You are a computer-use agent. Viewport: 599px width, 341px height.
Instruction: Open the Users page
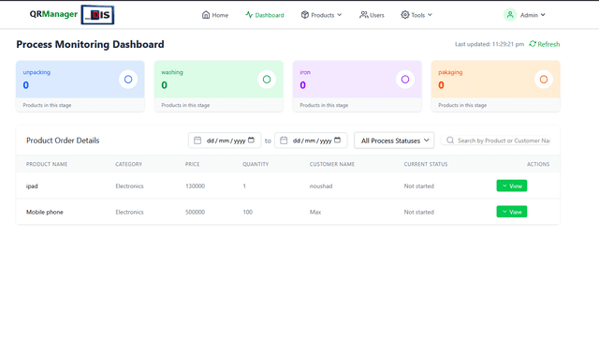click(372, 15)
